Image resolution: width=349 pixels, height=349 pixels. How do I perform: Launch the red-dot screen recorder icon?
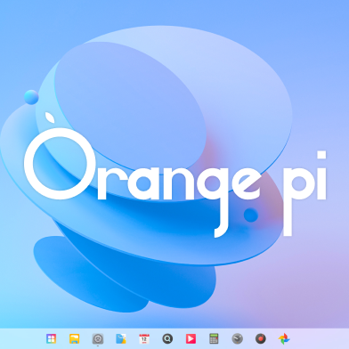click(261, 338)
